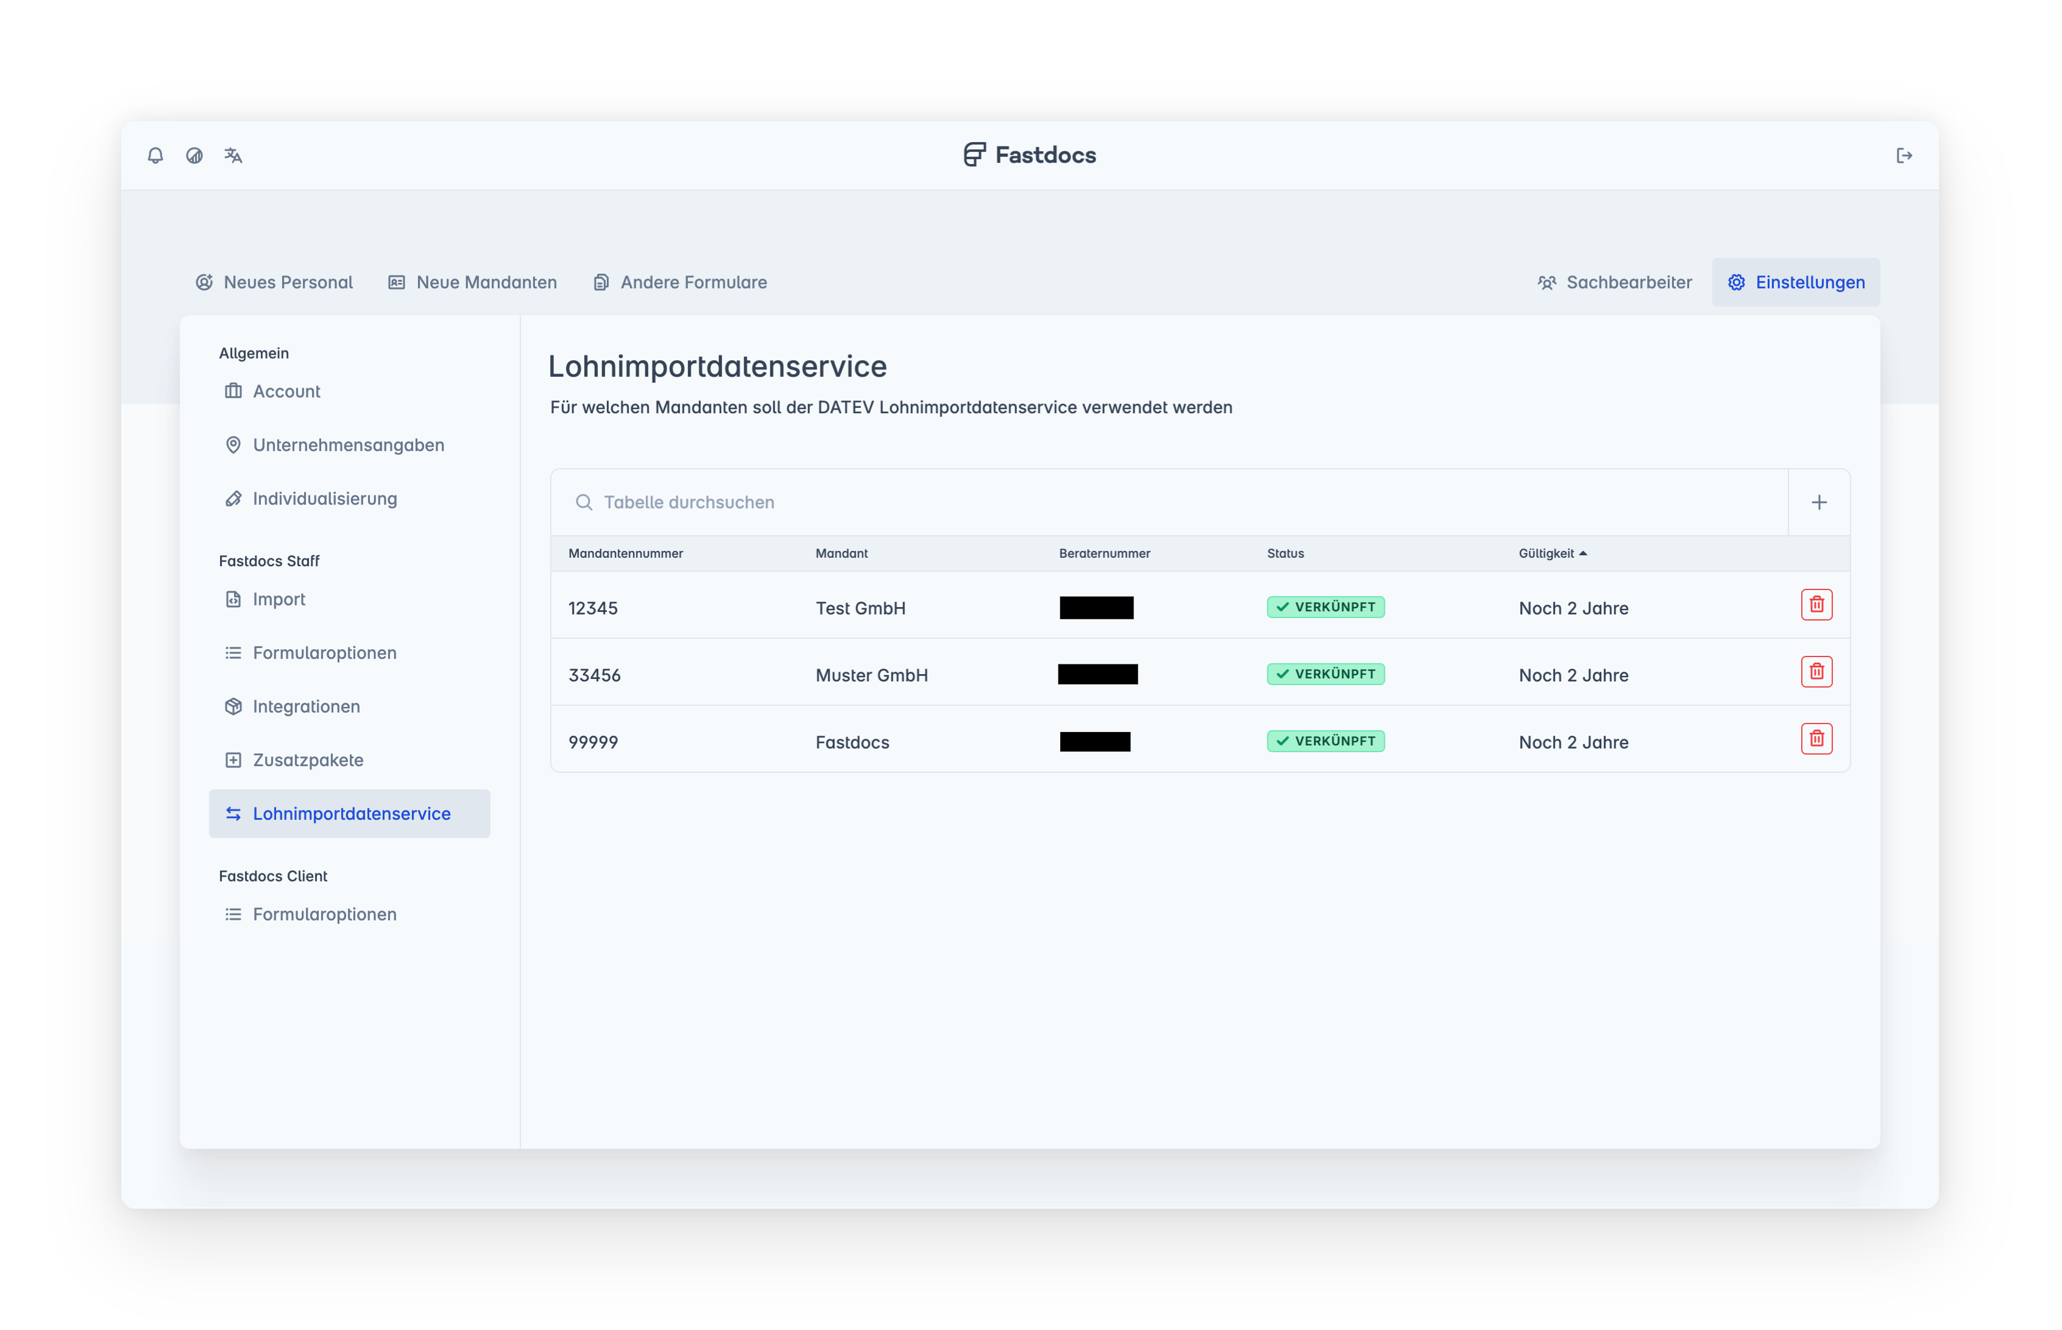Sort table by Status column header
Screen dimensions: 2062x1330
(x=1284, y=553)
